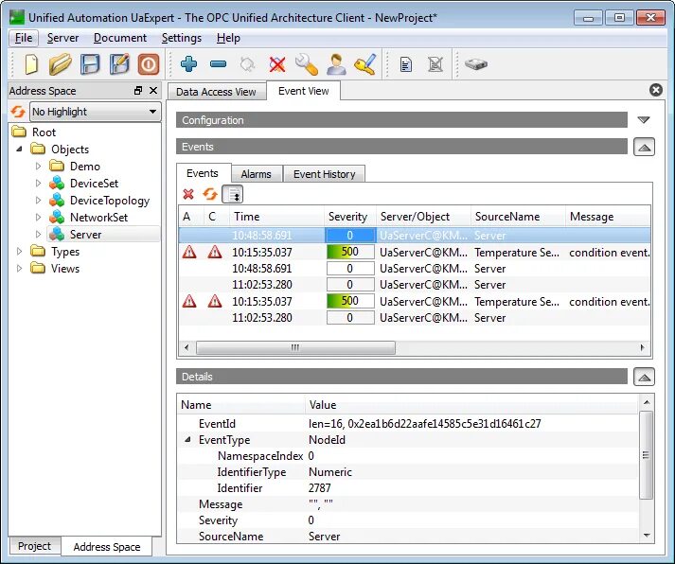675x564 pixels.
Task: Click the Details vertical scrollbar thumb
Action: 646,455
